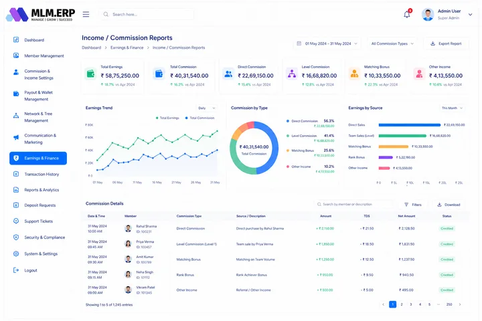Click the MLM.ERP logo

41,15
